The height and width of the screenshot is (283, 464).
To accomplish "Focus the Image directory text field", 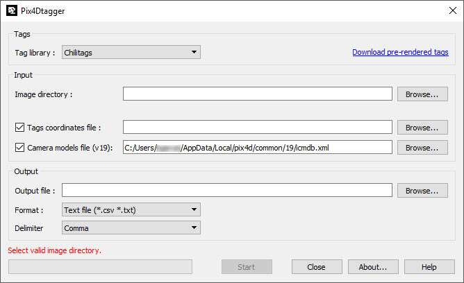I will coord(257,94).
